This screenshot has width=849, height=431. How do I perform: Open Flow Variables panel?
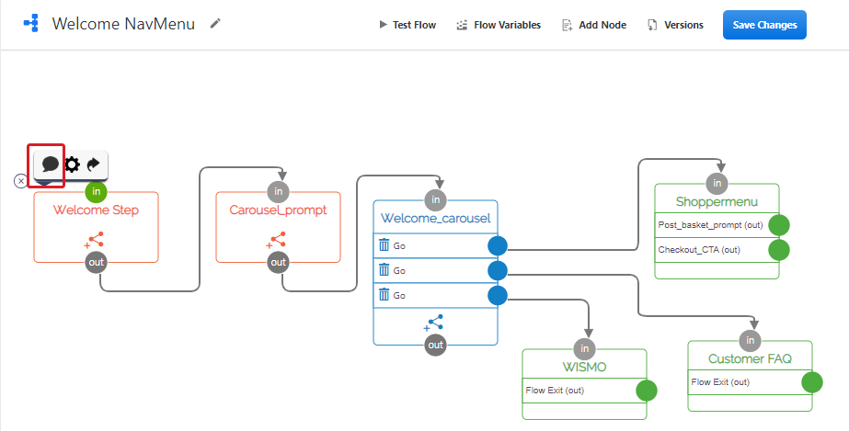[x=498, y=25]
